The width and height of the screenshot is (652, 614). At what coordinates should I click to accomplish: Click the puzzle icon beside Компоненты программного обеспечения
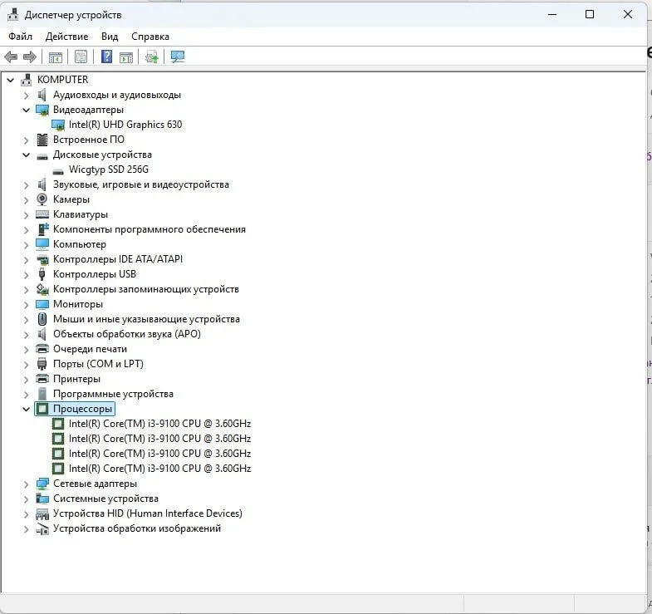point(43,228)
